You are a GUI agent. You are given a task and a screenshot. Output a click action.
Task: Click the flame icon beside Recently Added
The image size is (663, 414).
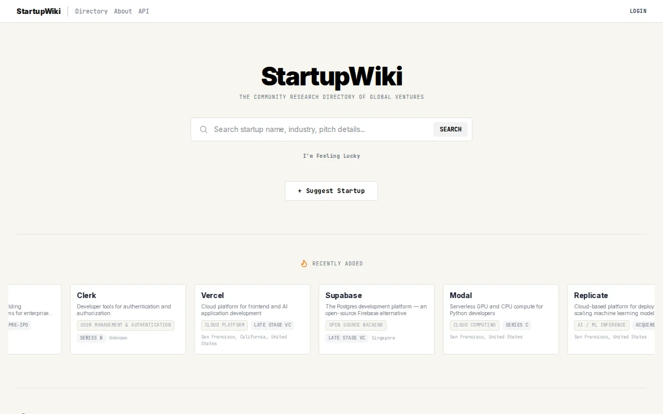pyautogui.click(x=304, y=263)
